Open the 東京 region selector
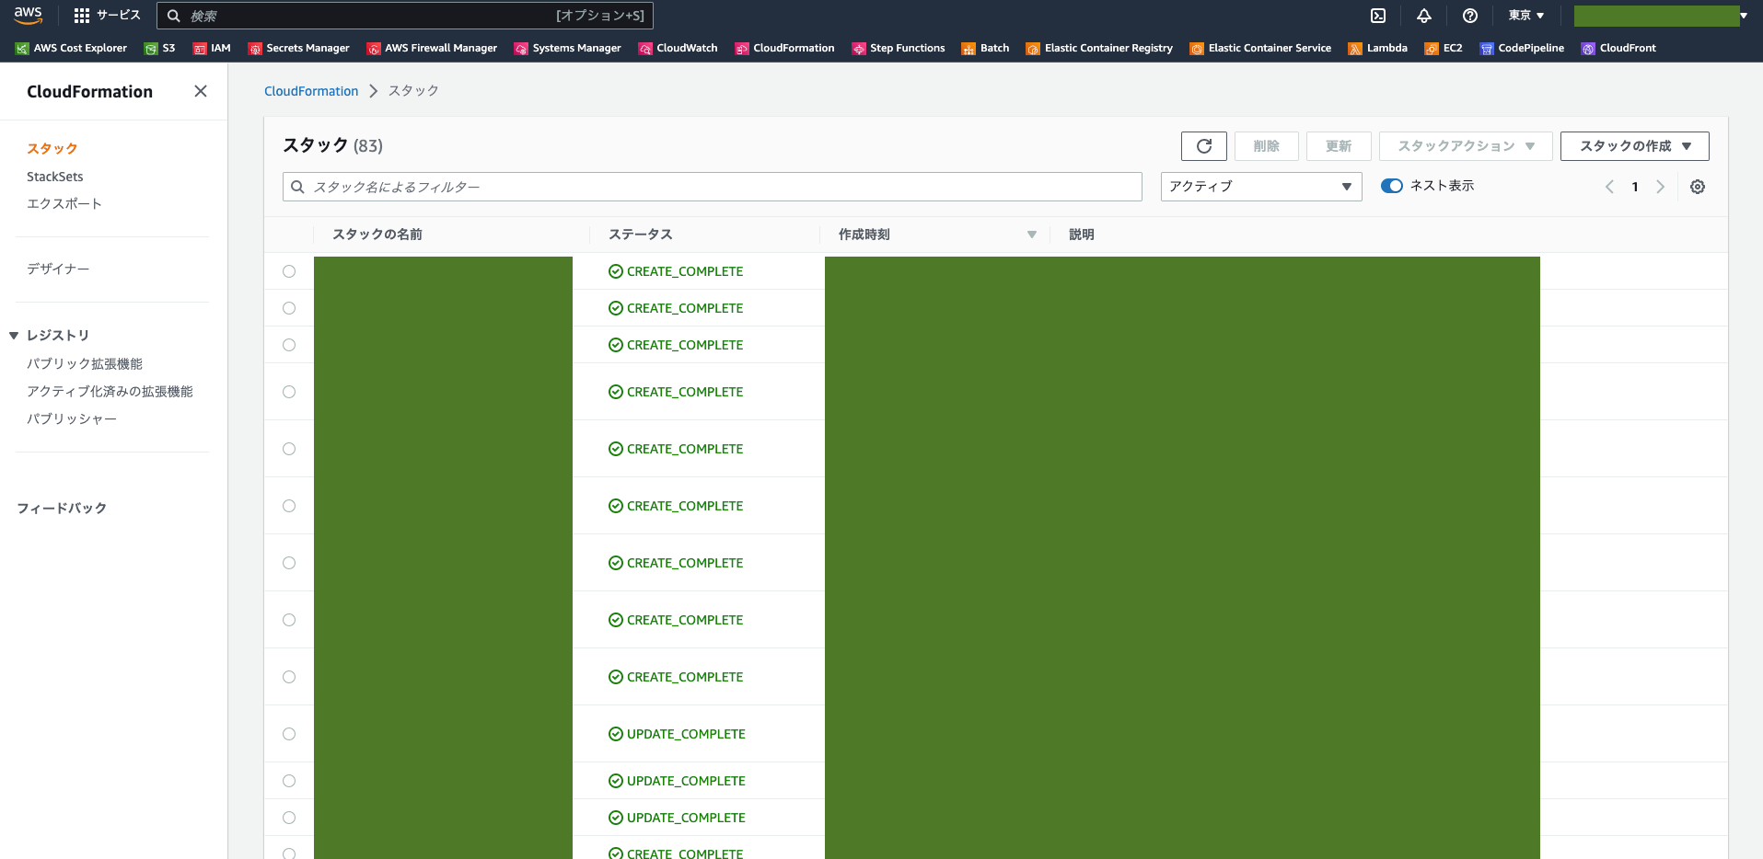 click(x=1525, y=16)
